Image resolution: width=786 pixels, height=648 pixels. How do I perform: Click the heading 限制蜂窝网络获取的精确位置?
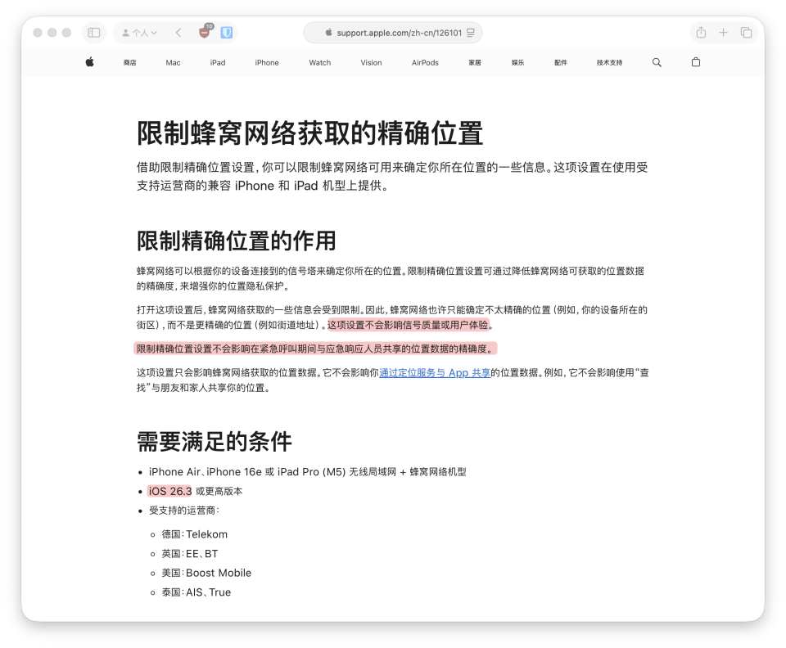pyautogui.click(x=309, y=133)
